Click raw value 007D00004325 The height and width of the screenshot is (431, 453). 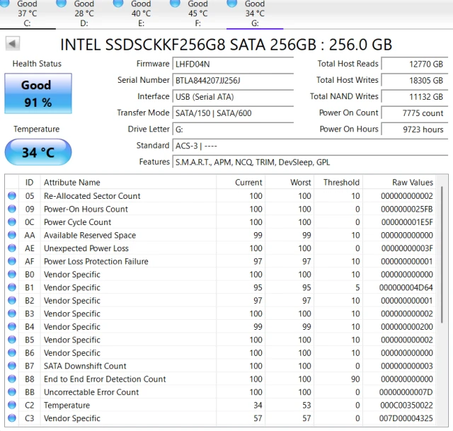406,418
